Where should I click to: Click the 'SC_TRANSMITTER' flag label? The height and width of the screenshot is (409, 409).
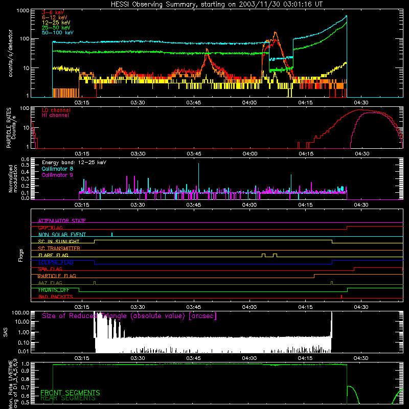pyautogui.click(x=59, y=248)
